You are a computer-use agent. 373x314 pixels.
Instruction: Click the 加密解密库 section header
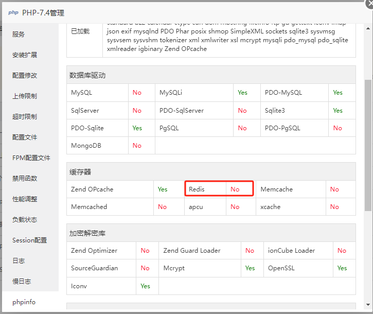(211, 233)
